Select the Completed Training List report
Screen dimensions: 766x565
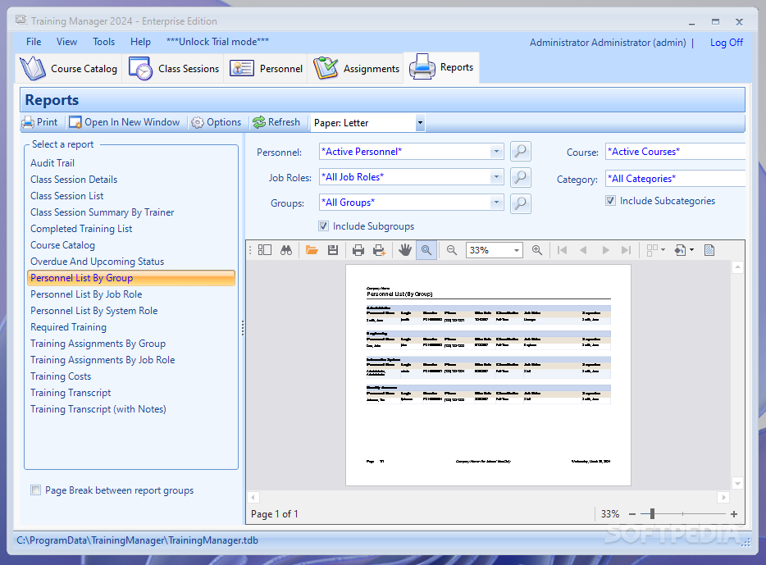click(81, 229)
